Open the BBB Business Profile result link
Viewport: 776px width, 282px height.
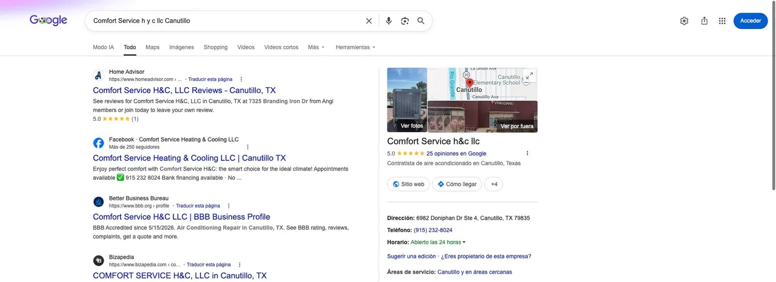[181, 217]
